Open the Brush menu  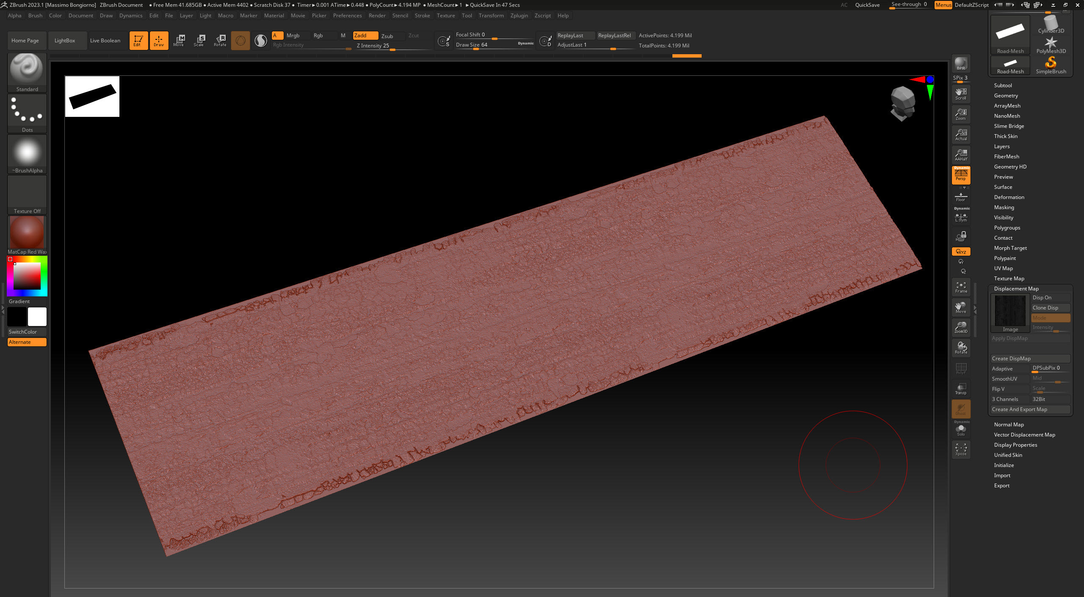(35, 16)
